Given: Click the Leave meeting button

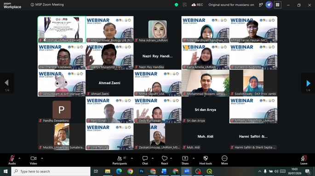Looking at the screenshot, I should point(304,160).
